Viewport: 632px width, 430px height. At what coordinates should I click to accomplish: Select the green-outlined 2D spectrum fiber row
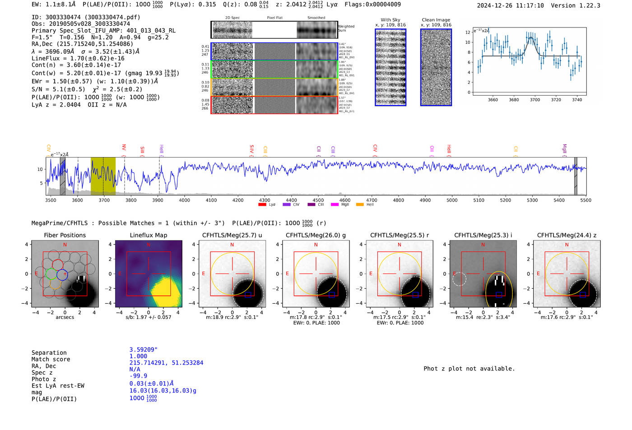pyautogui.click(x=274, y=69)
